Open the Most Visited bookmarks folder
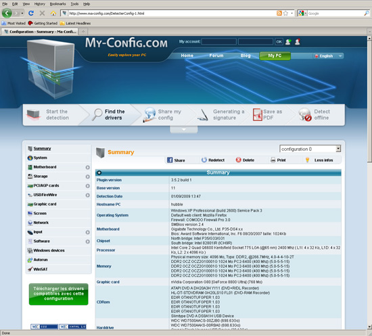Screen dimensions: 372x336 point(14,23)
